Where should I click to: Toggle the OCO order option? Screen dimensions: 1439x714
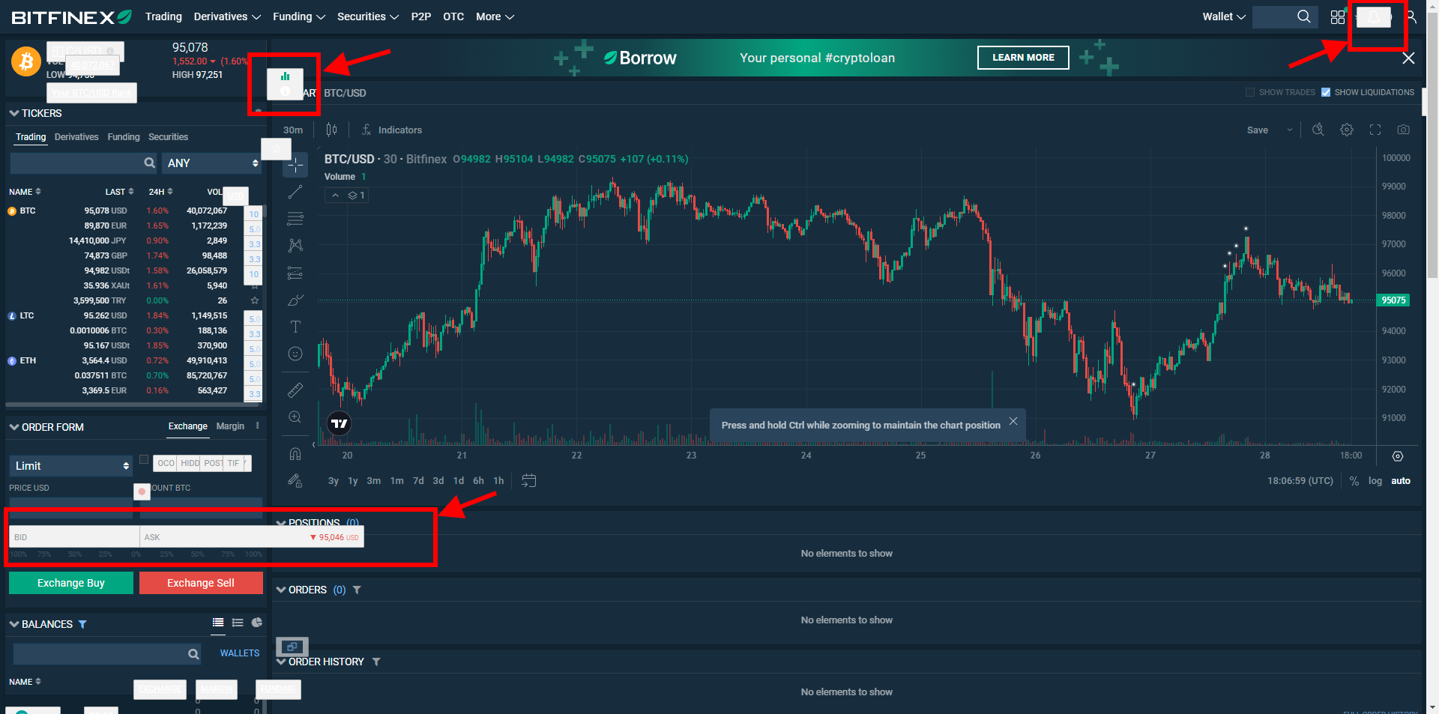pos(166,464)
